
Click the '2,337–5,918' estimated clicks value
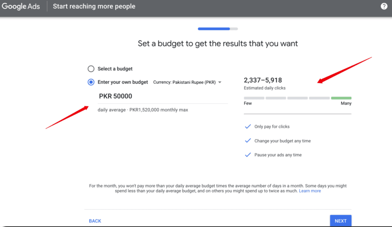click(263, 80)
